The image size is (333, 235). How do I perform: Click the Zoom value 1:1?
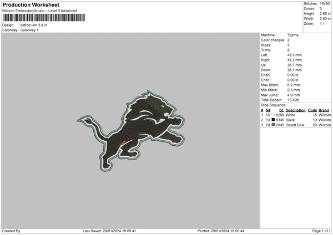(322, 23)
